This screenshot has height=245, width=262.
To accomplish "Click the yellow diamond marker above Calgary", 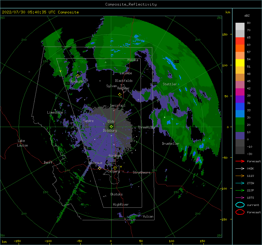I will pos(115,168).
